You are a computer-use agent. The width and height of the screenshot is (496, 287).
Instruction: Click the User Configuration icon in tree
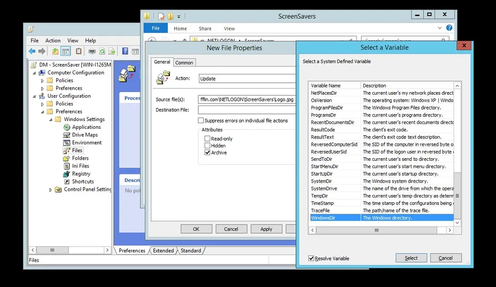pyautogui.click(x=42, y=96)
